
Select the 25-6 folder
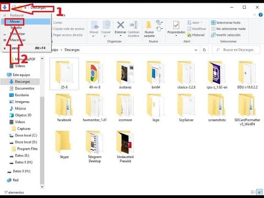64,74
